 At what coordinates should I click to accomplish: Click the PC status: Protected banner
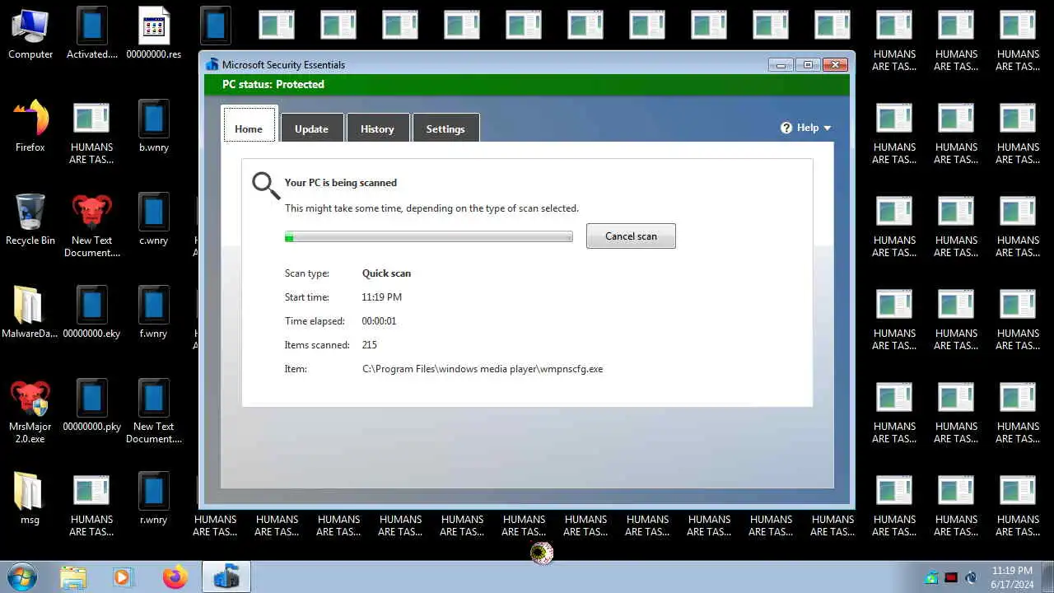(527, 84)
